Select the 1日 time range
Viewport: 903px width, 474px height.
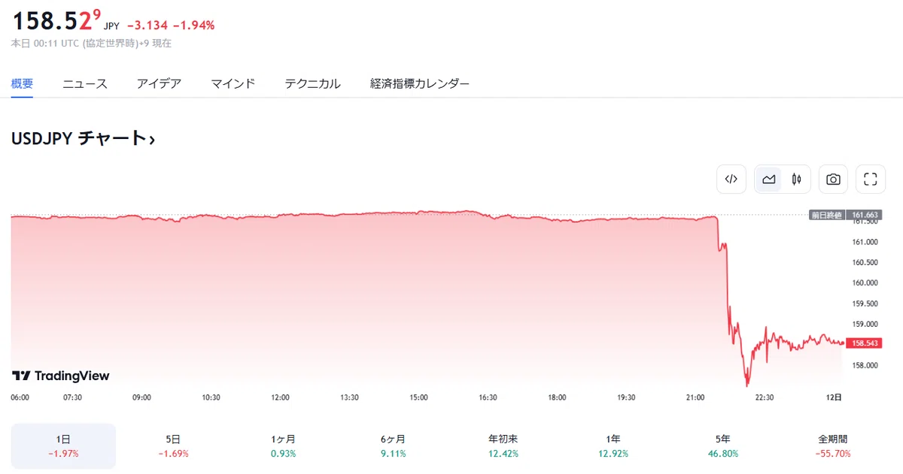(x=63, y=446)
